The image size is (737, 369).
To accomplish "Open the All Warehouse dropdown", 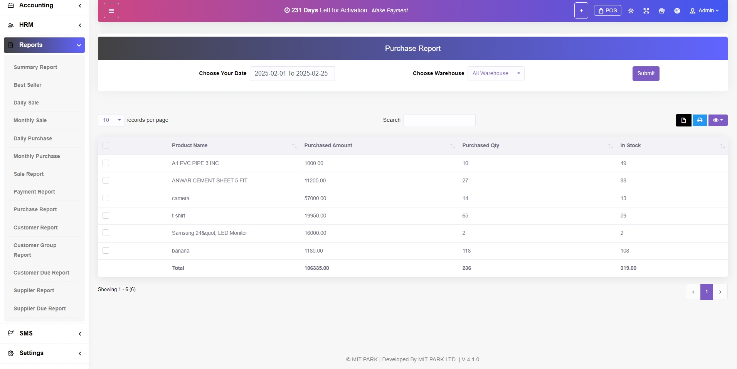I will pyautogui.click(x=496, y=74).
